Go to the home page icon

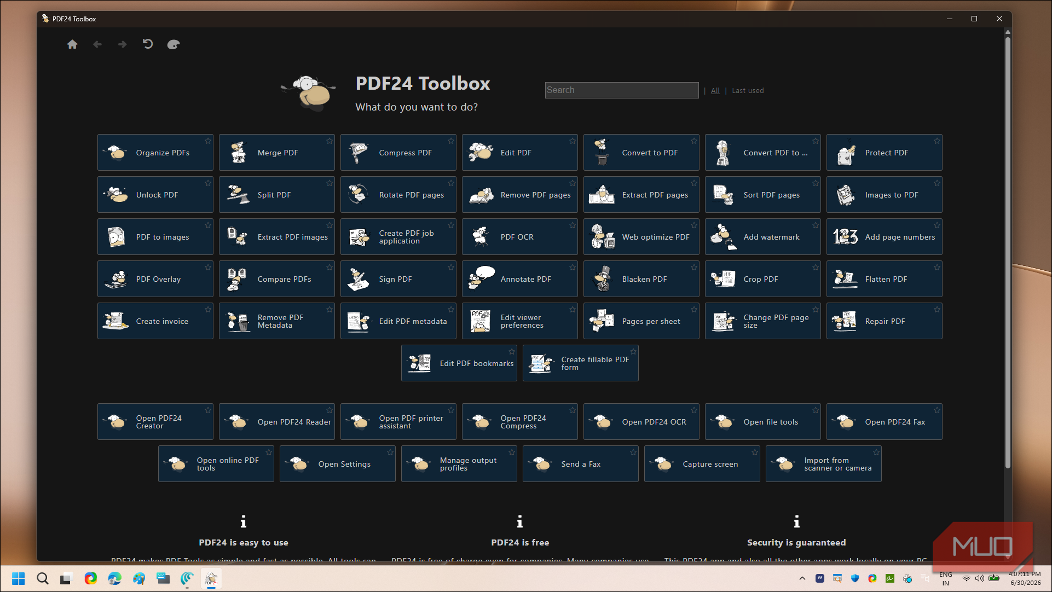[x=72, y=44]
